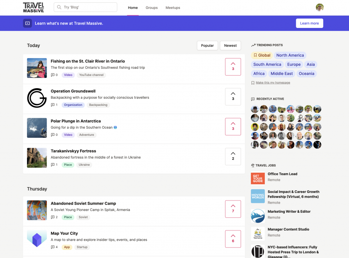Click comment icon on Soviet Summer Camp
349x258 pixels.
53,217
